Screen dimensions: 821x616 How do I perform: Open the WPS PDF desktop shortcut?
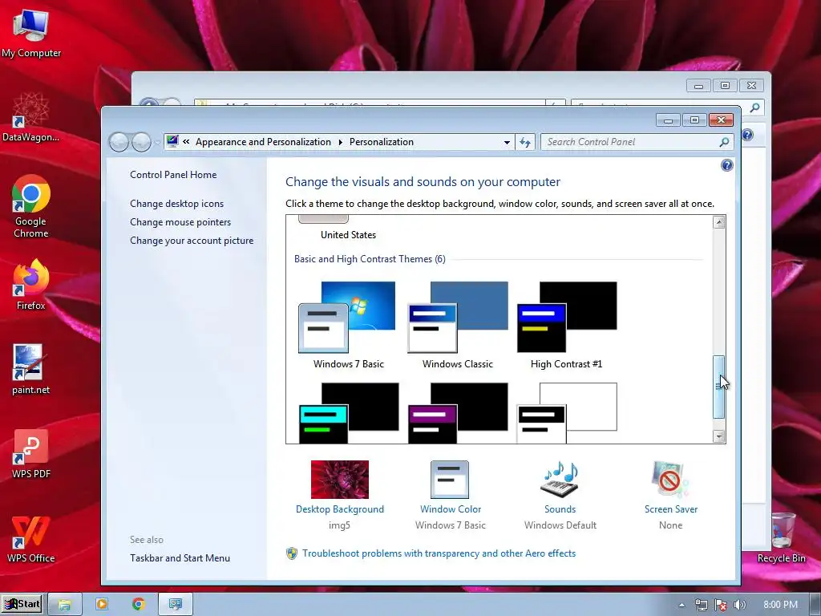pos(31,454)
